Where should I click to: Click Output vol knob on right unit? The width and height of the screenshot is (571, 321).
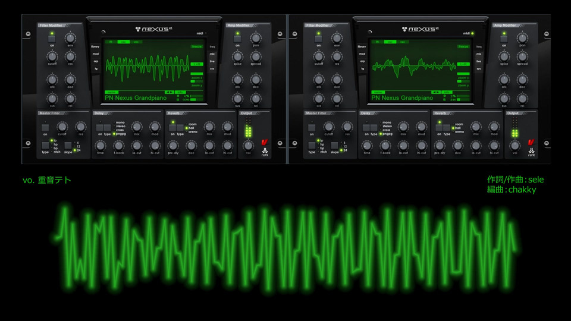(514, 146)
